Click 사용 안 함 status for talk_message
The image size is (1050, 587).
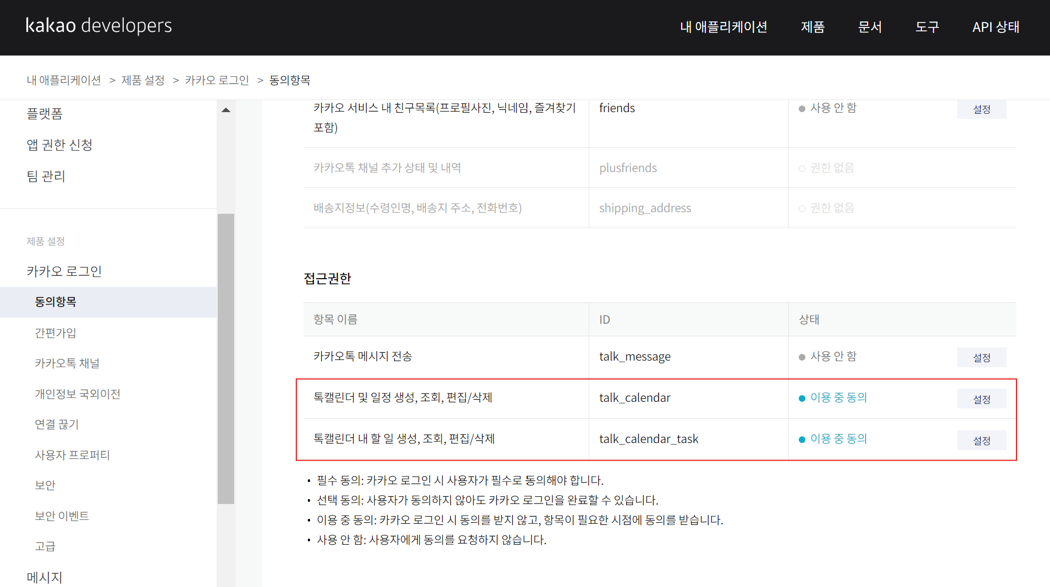828,357
